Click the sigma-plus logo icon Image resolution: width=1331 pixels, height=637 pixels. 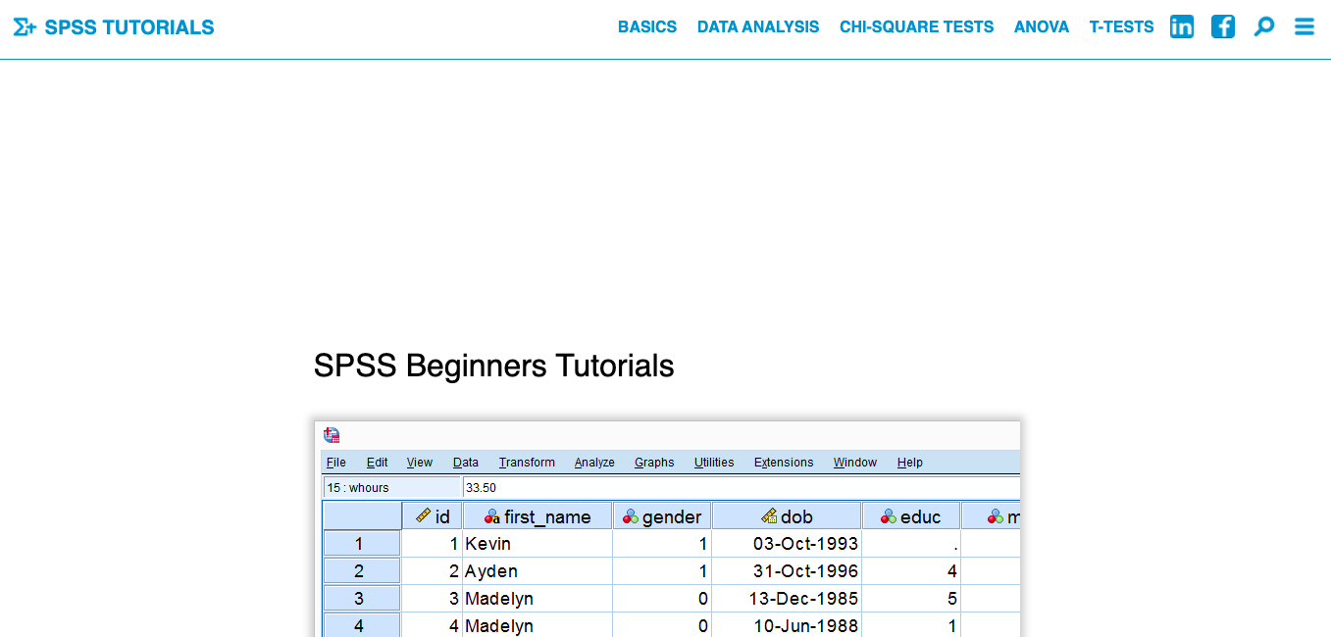[x=25, y=27]
